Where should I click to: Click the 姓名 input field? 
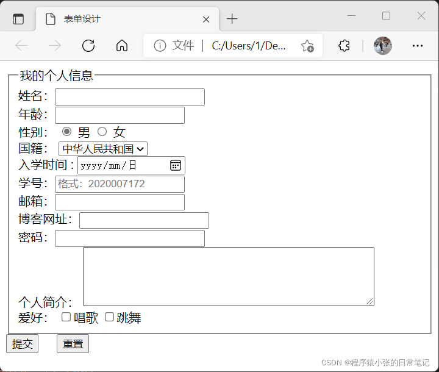(x=130, y=97)
